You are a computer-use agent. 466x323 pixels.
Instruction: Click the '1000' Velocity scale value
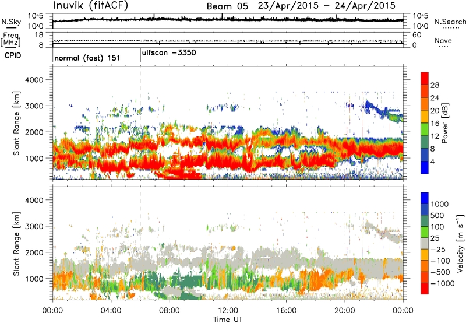440,204
